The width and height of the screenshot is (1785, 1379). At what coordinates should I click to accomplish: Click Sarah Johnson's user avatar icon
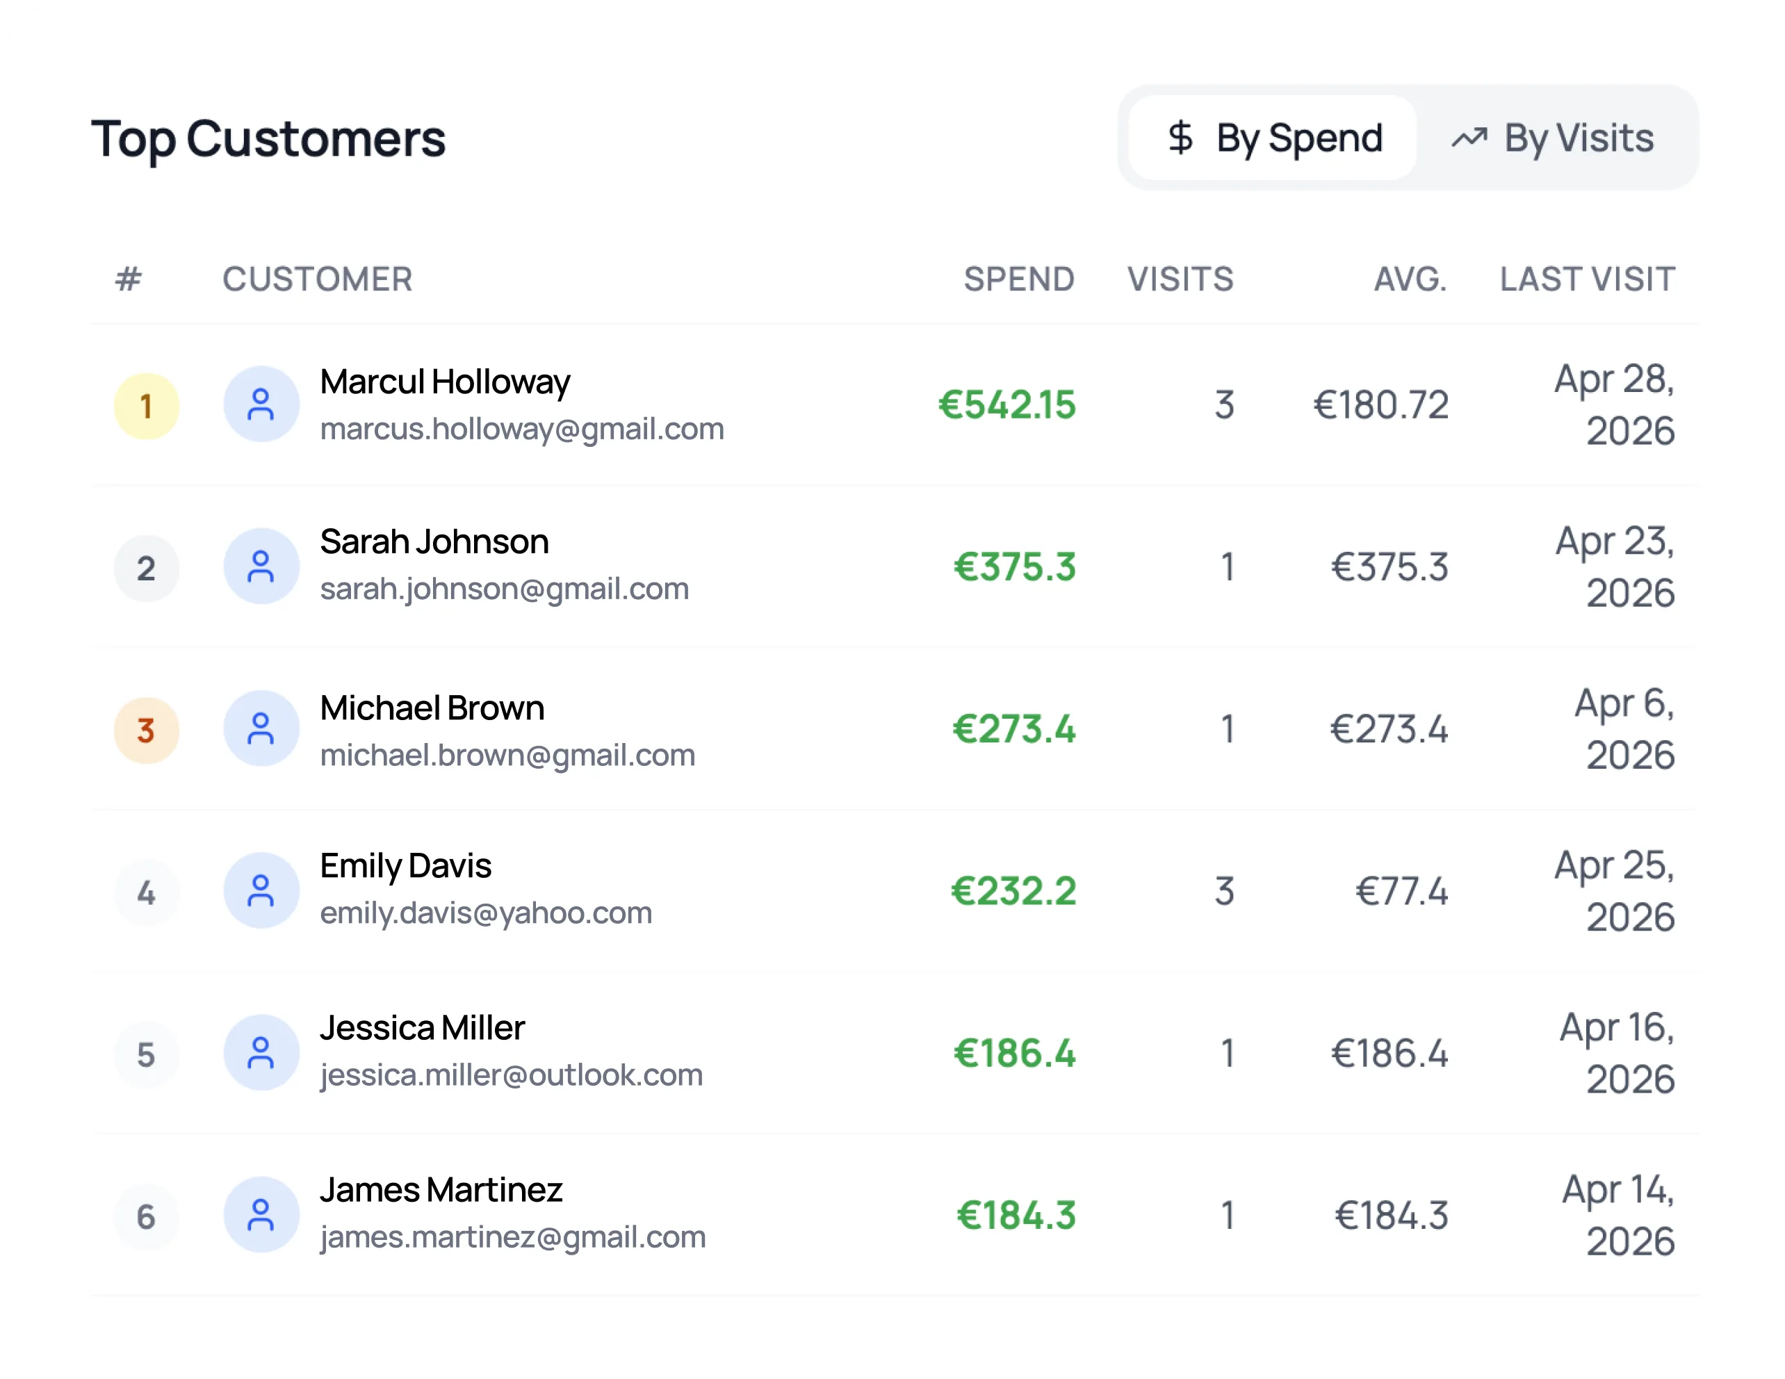click(x=261, y=566)
